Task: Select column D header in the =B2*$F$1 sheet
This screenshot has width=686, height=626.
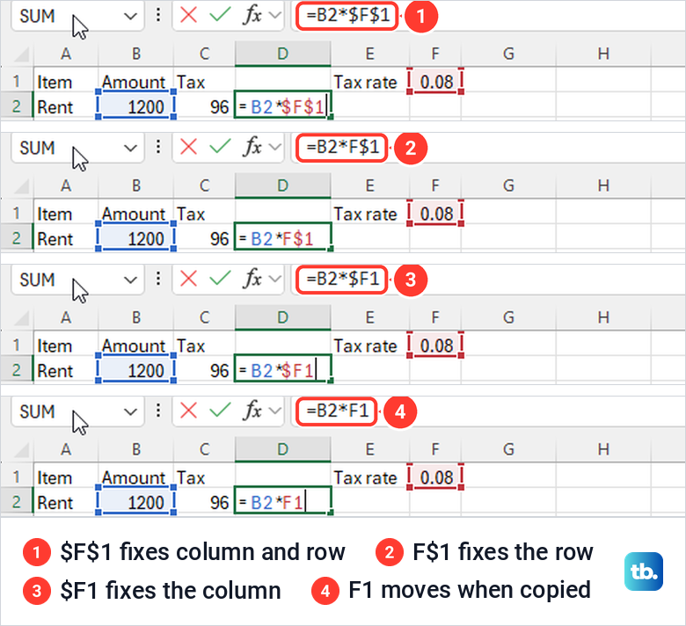Action: point(282,54)
